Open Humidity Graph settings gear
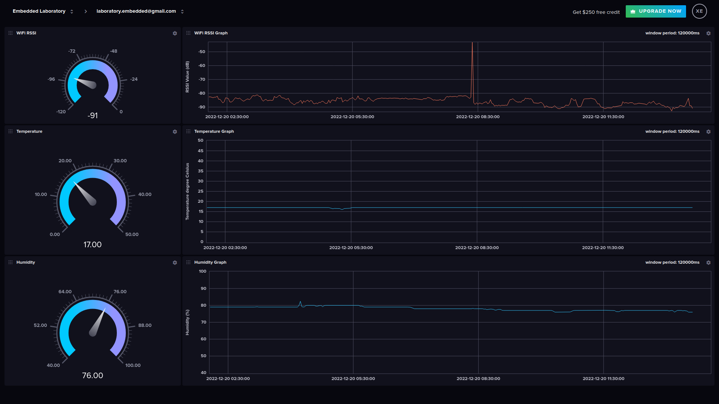The image size is (719, 404). pyautogui.click(x=709, y=263)
